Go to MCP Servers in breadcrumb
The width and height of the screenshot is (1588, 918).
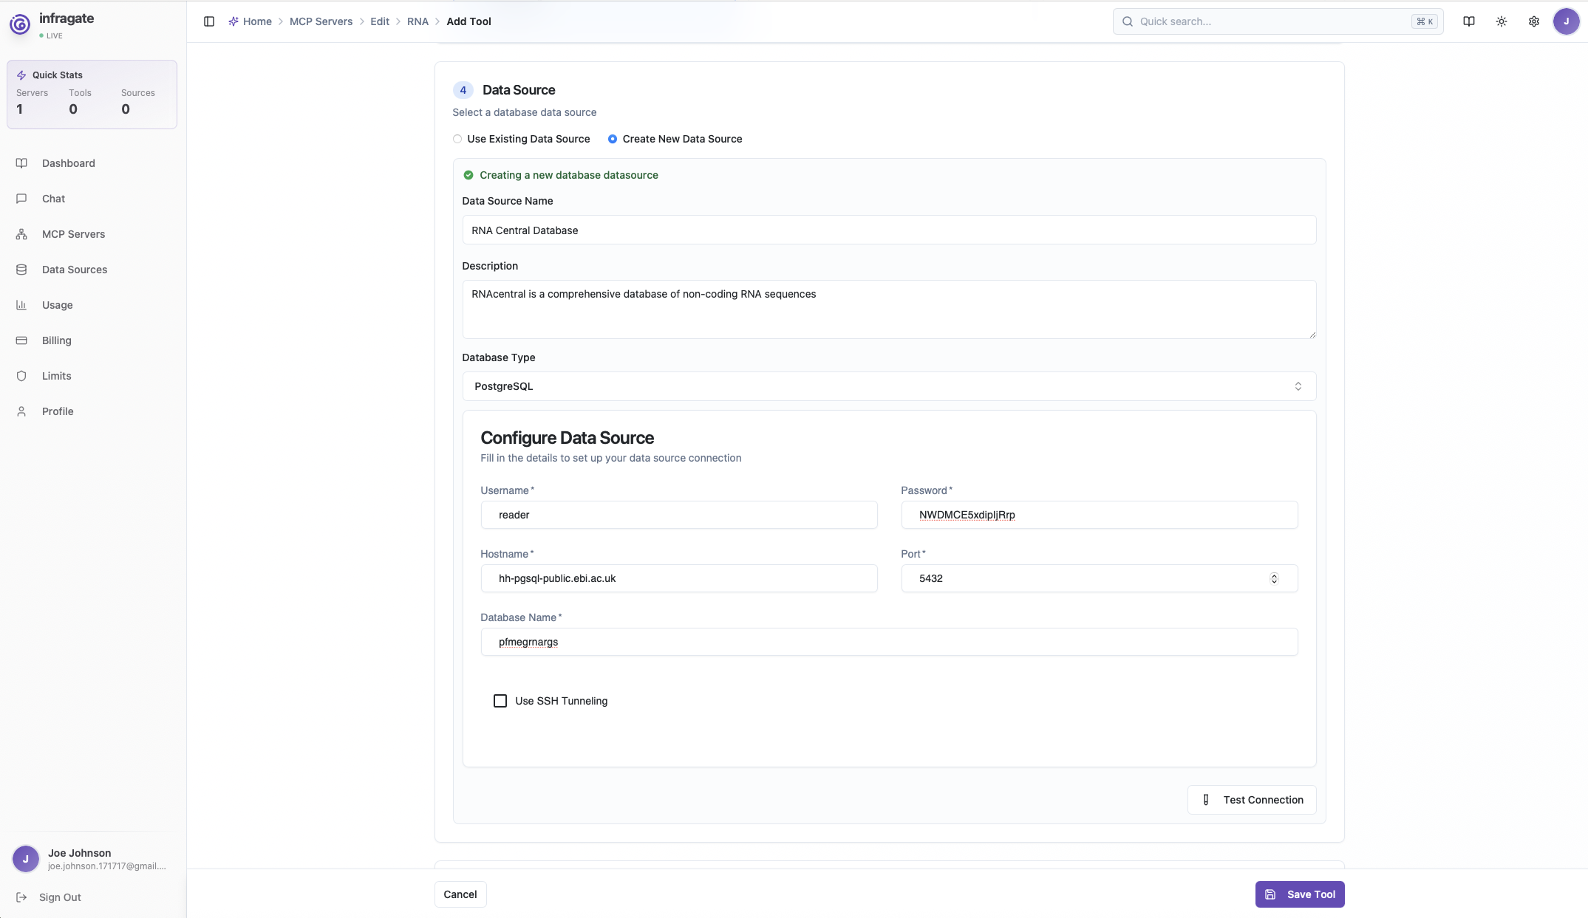coord(321,21)
